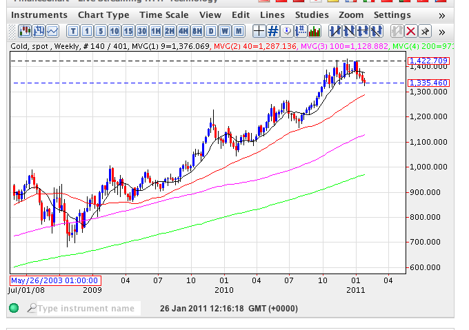Switch to daily (D) time scale
This screenshot has width=469, height=330.
pyautogui.click(x=211, y=31)
